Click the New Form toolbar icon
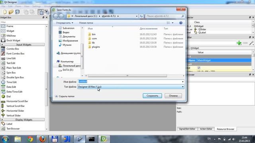This screenshot has width=255, height=143. click(5, 12)
